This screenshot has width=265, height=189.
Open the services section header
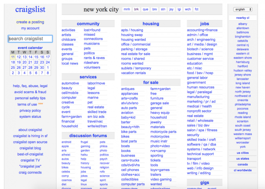click(88, 77)
